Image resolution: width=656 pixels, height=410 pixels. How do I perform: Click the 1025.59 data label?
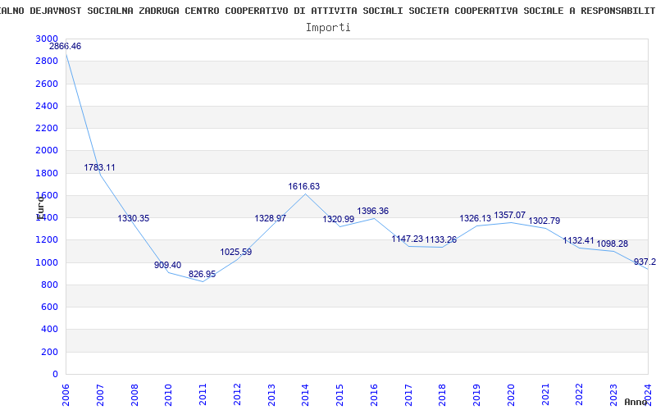coord(236,253)
